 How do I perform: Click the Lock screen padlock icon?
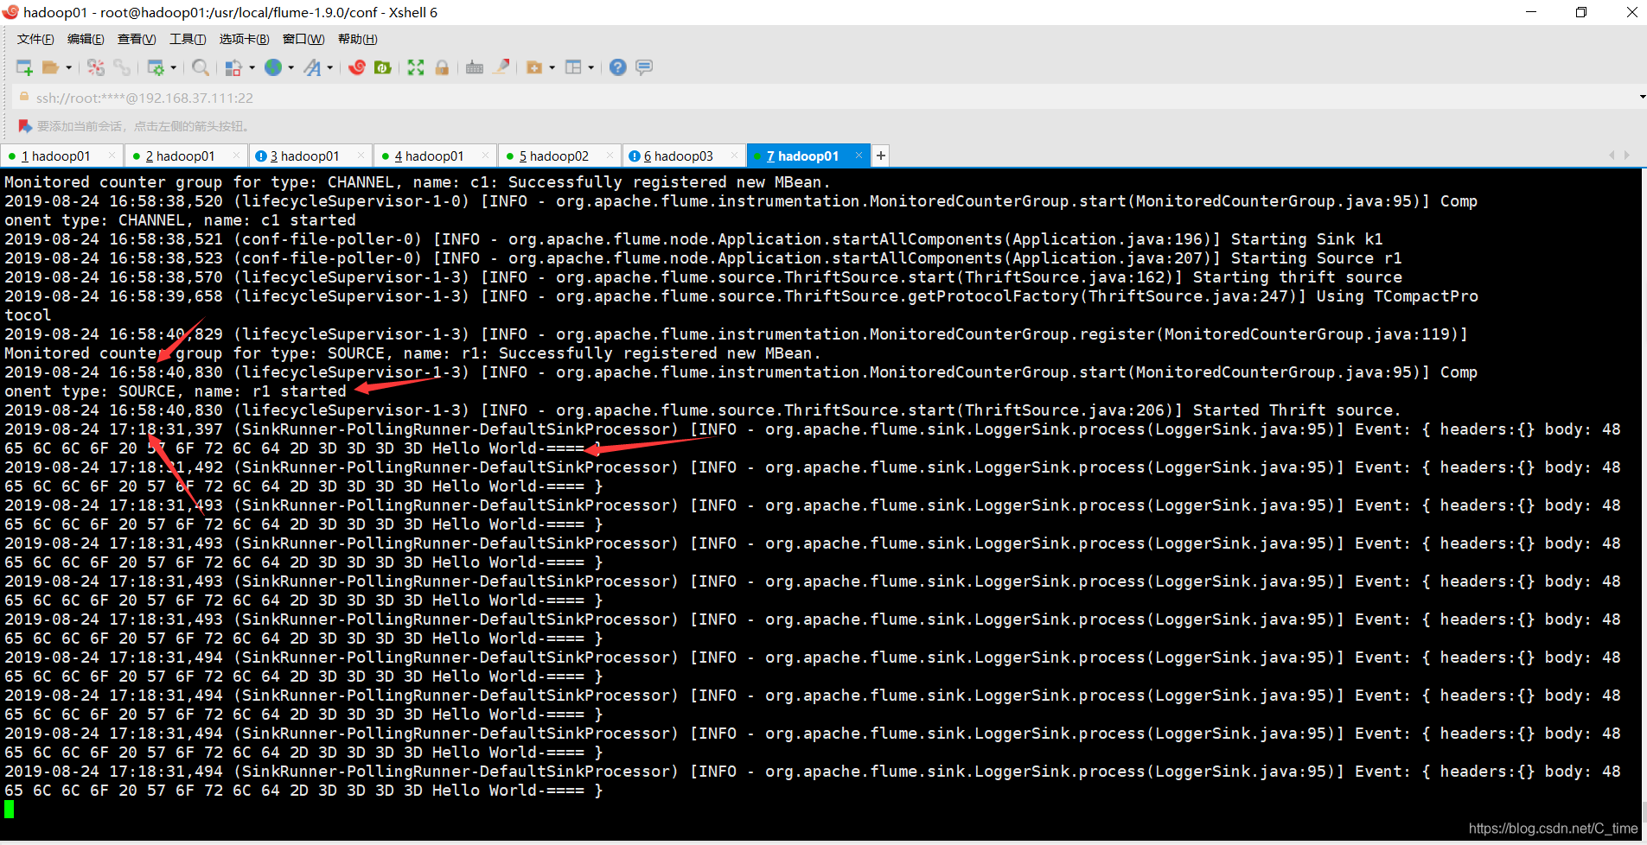(x=442, y=67)
